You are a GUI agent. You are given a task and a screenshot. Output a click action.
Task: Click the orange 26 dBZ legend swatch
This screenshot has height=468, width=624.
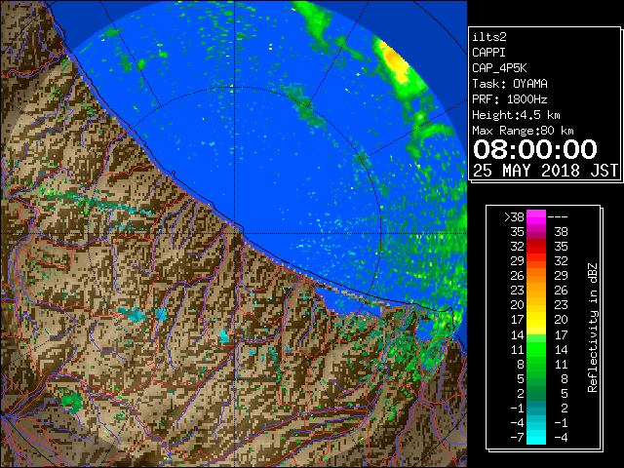coord(536,276)
